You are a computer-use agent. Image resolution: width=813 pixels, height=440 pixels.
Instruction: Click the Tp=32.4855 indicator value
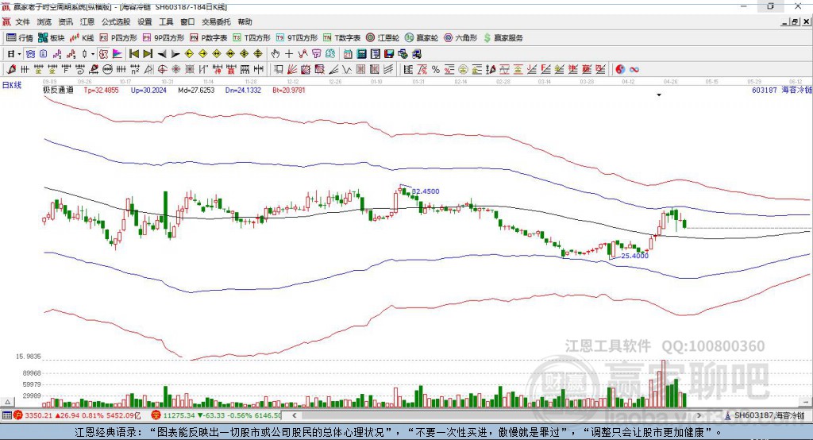[101, 90]
